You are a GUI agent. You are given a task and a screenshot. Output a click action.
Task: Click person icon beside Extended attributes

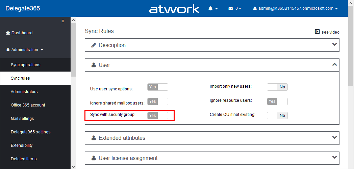(x=94, y=138)
